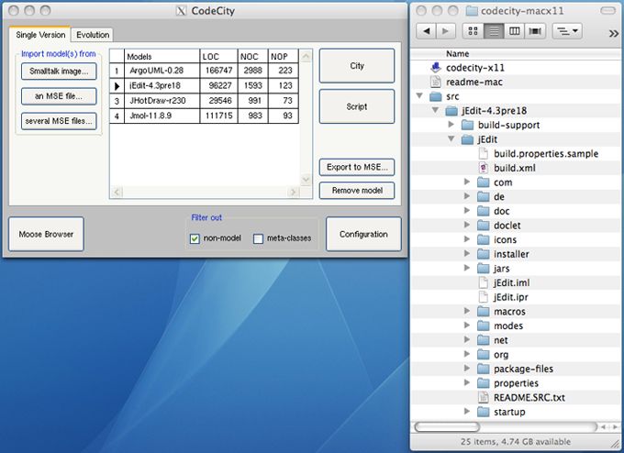Image resolution: width=624 pixels, height=453 pixels.
Task: Click models table scroll down arrow
Action: (306, 180)
